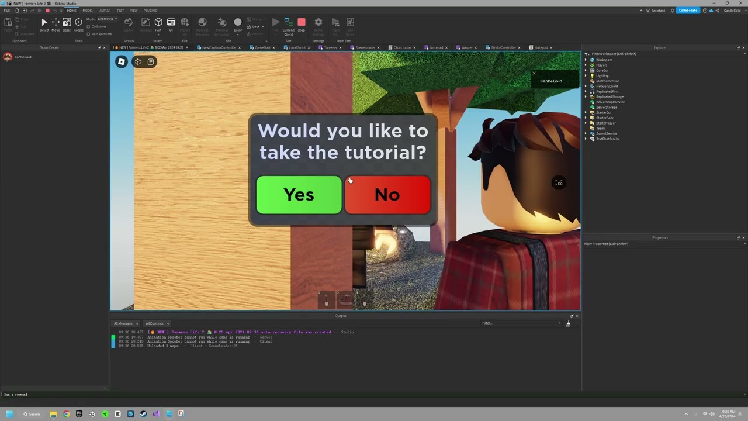Viewport: 748px width, 421px height.
Task: Expand the Players tree node
Action: click(587, 65)
